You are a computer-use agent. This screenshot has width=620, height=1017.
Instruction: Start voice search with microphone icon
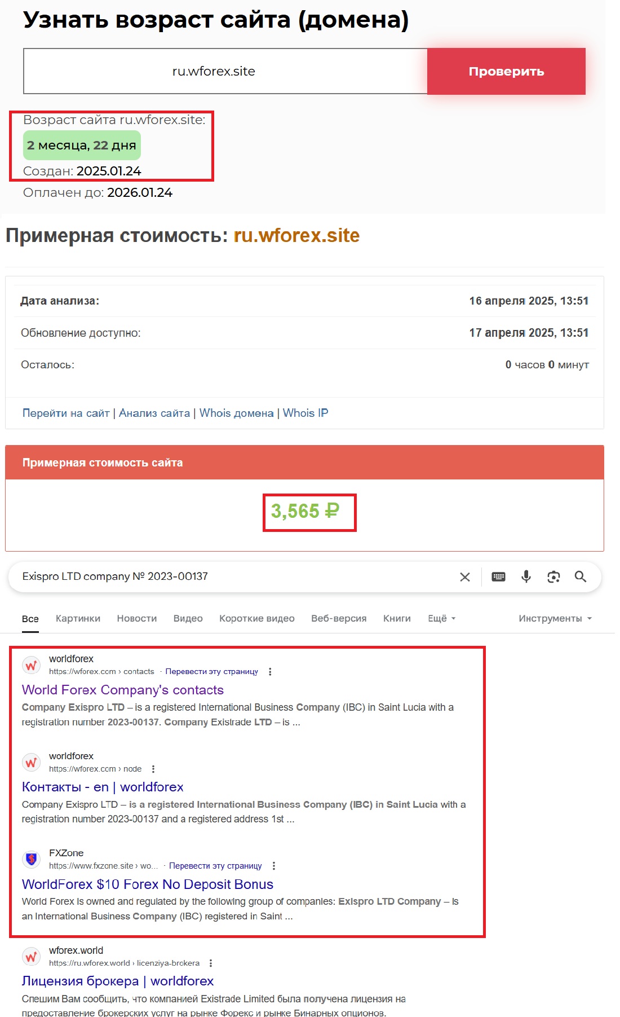(x=526, y=576)
